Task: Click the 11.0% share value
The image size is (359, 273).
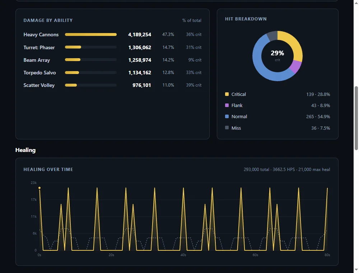Action: click(x=168, y=85)
